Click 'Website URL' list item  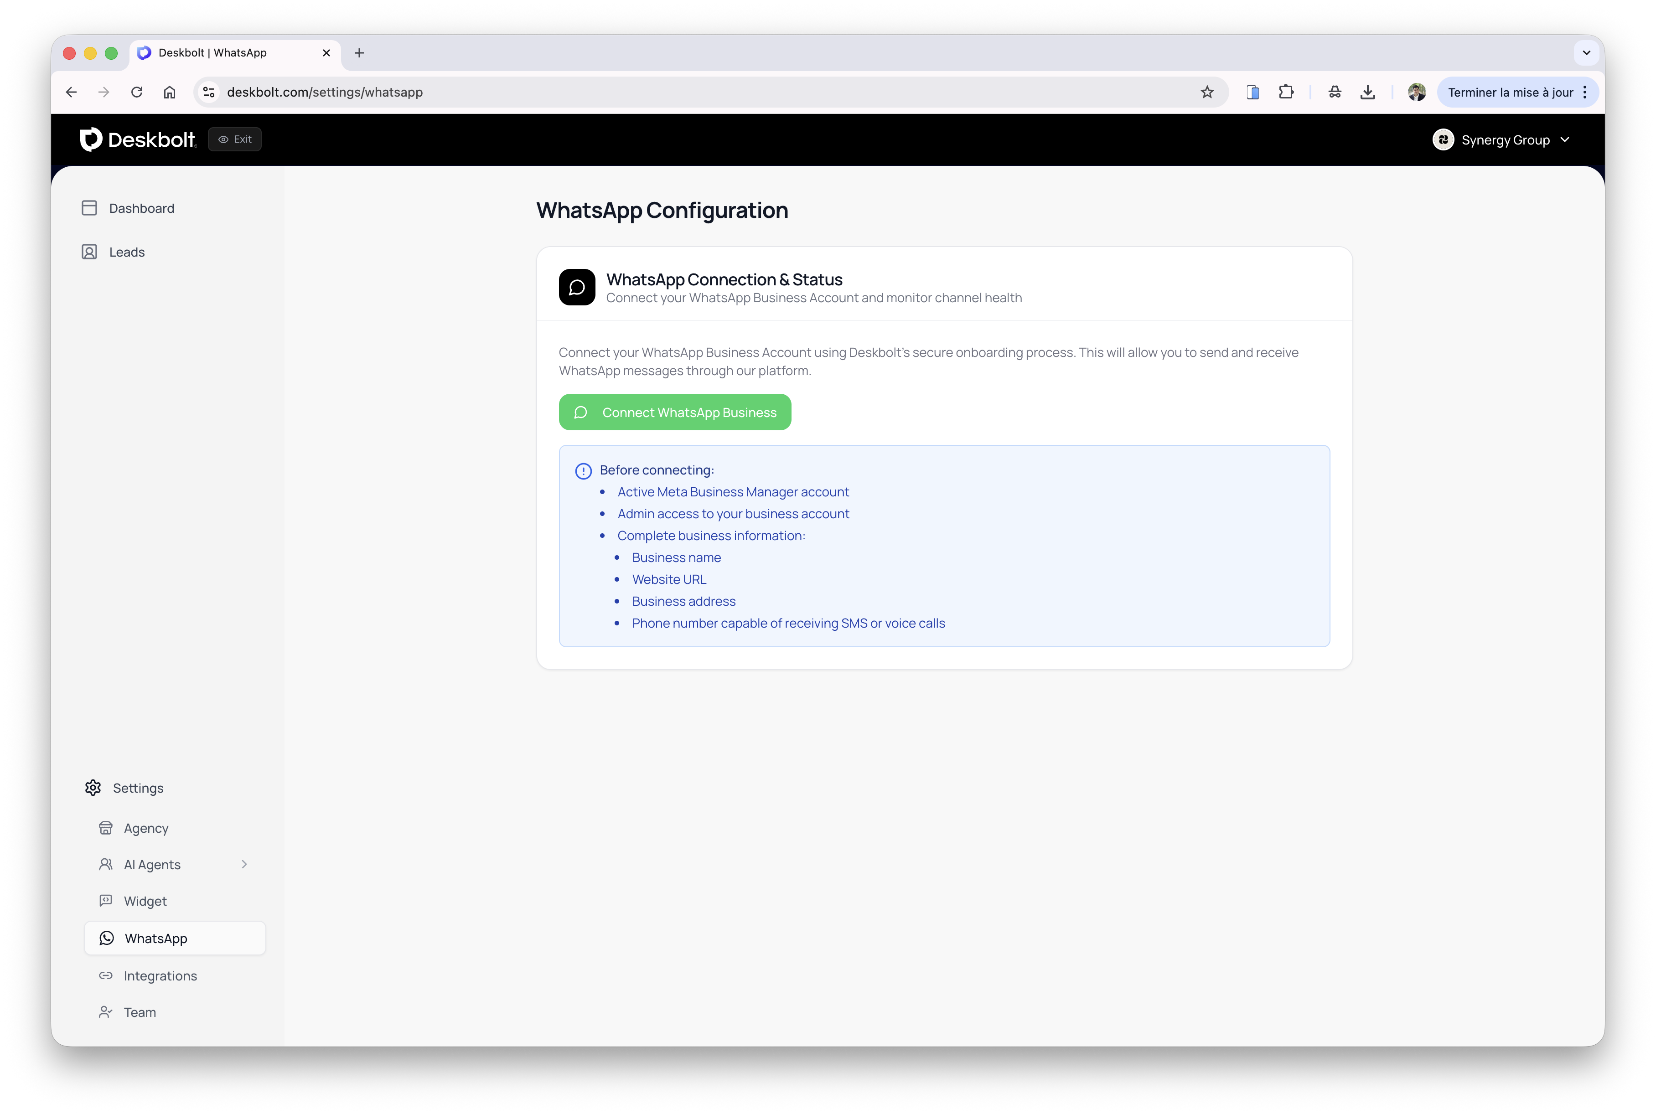click(669, 580)
